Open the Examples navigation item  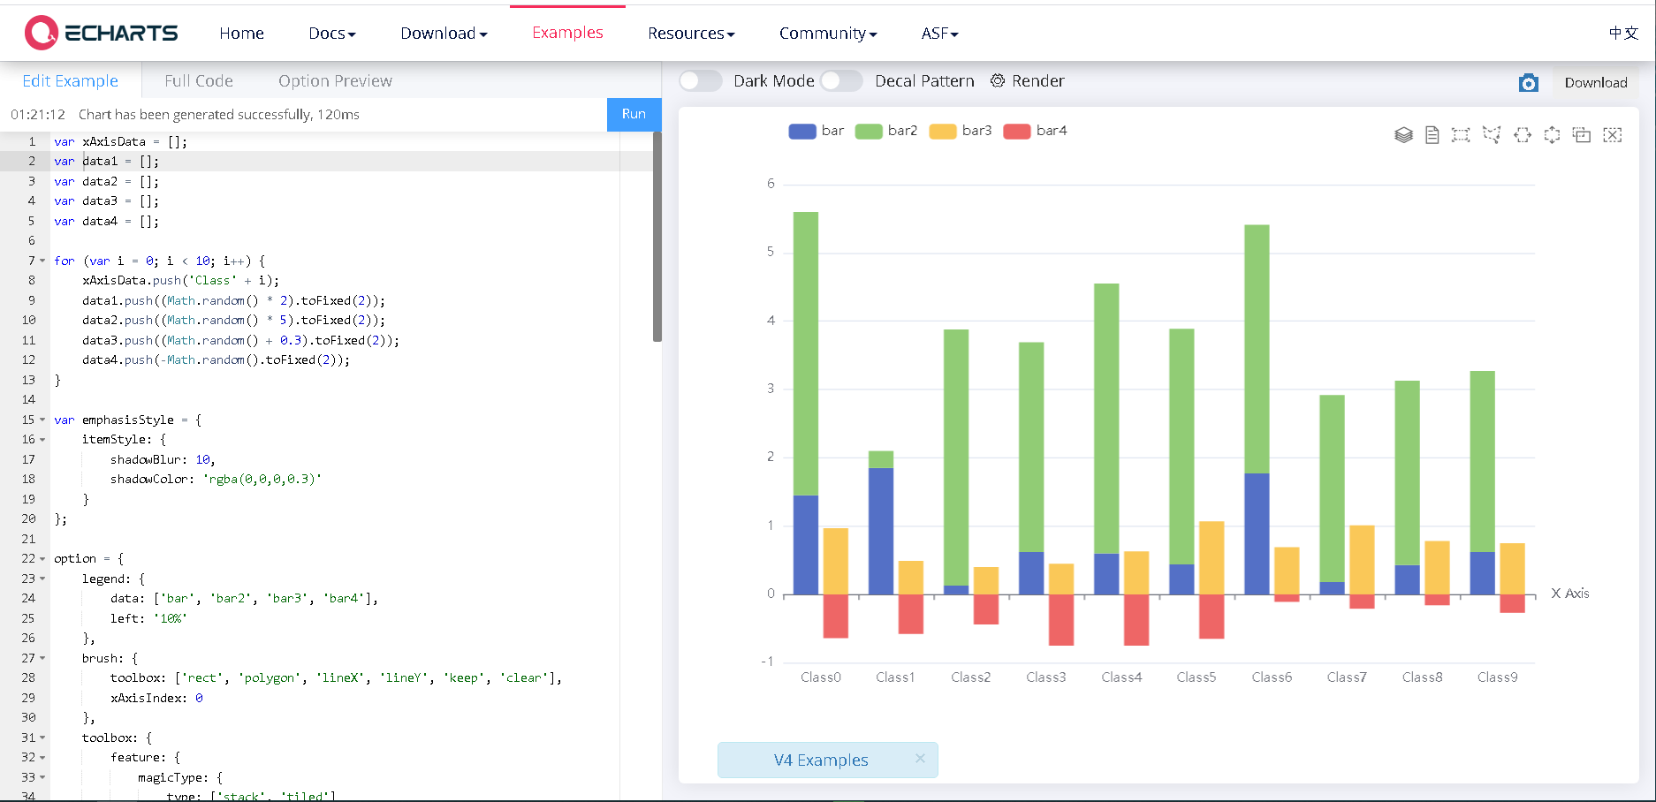tap(567, 33)
